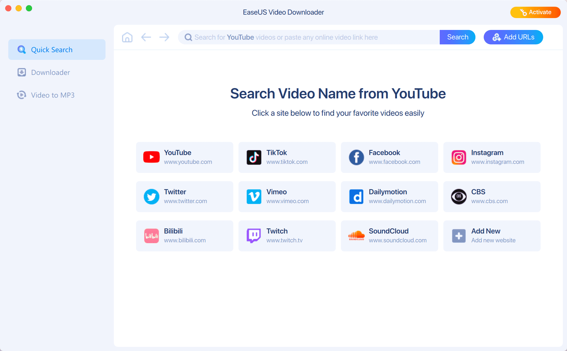Click the Twitter bird icon
Screen dimensions: 567x351
(x=151, y=196)
